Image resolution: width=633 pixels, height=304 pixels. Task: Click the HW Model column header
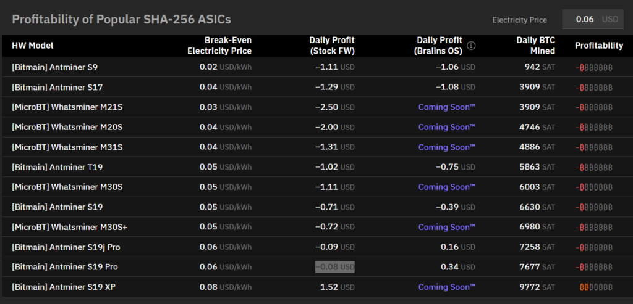(x=33, y=46)
